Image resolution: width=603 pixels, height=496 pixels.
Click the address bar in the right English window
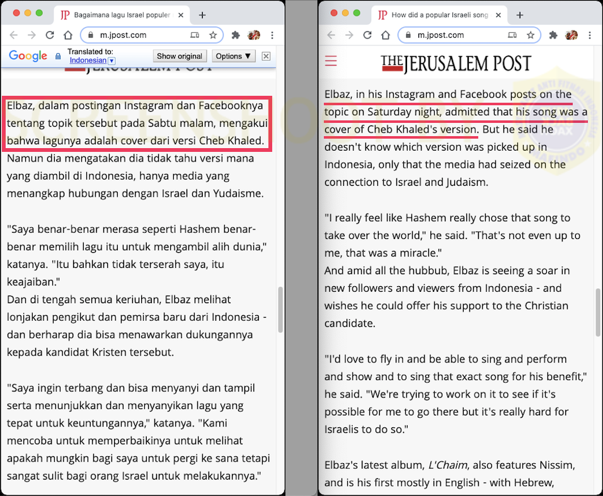click(469, 35)
